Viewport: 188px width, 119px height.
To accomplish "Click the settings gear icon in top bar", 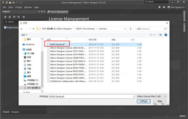I will tap(159, 7).
